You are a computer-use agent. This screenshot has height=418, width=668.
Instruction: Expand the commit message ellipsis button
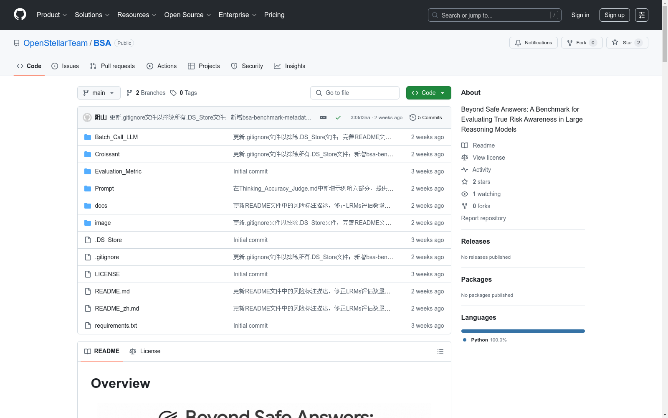(323, 117)
